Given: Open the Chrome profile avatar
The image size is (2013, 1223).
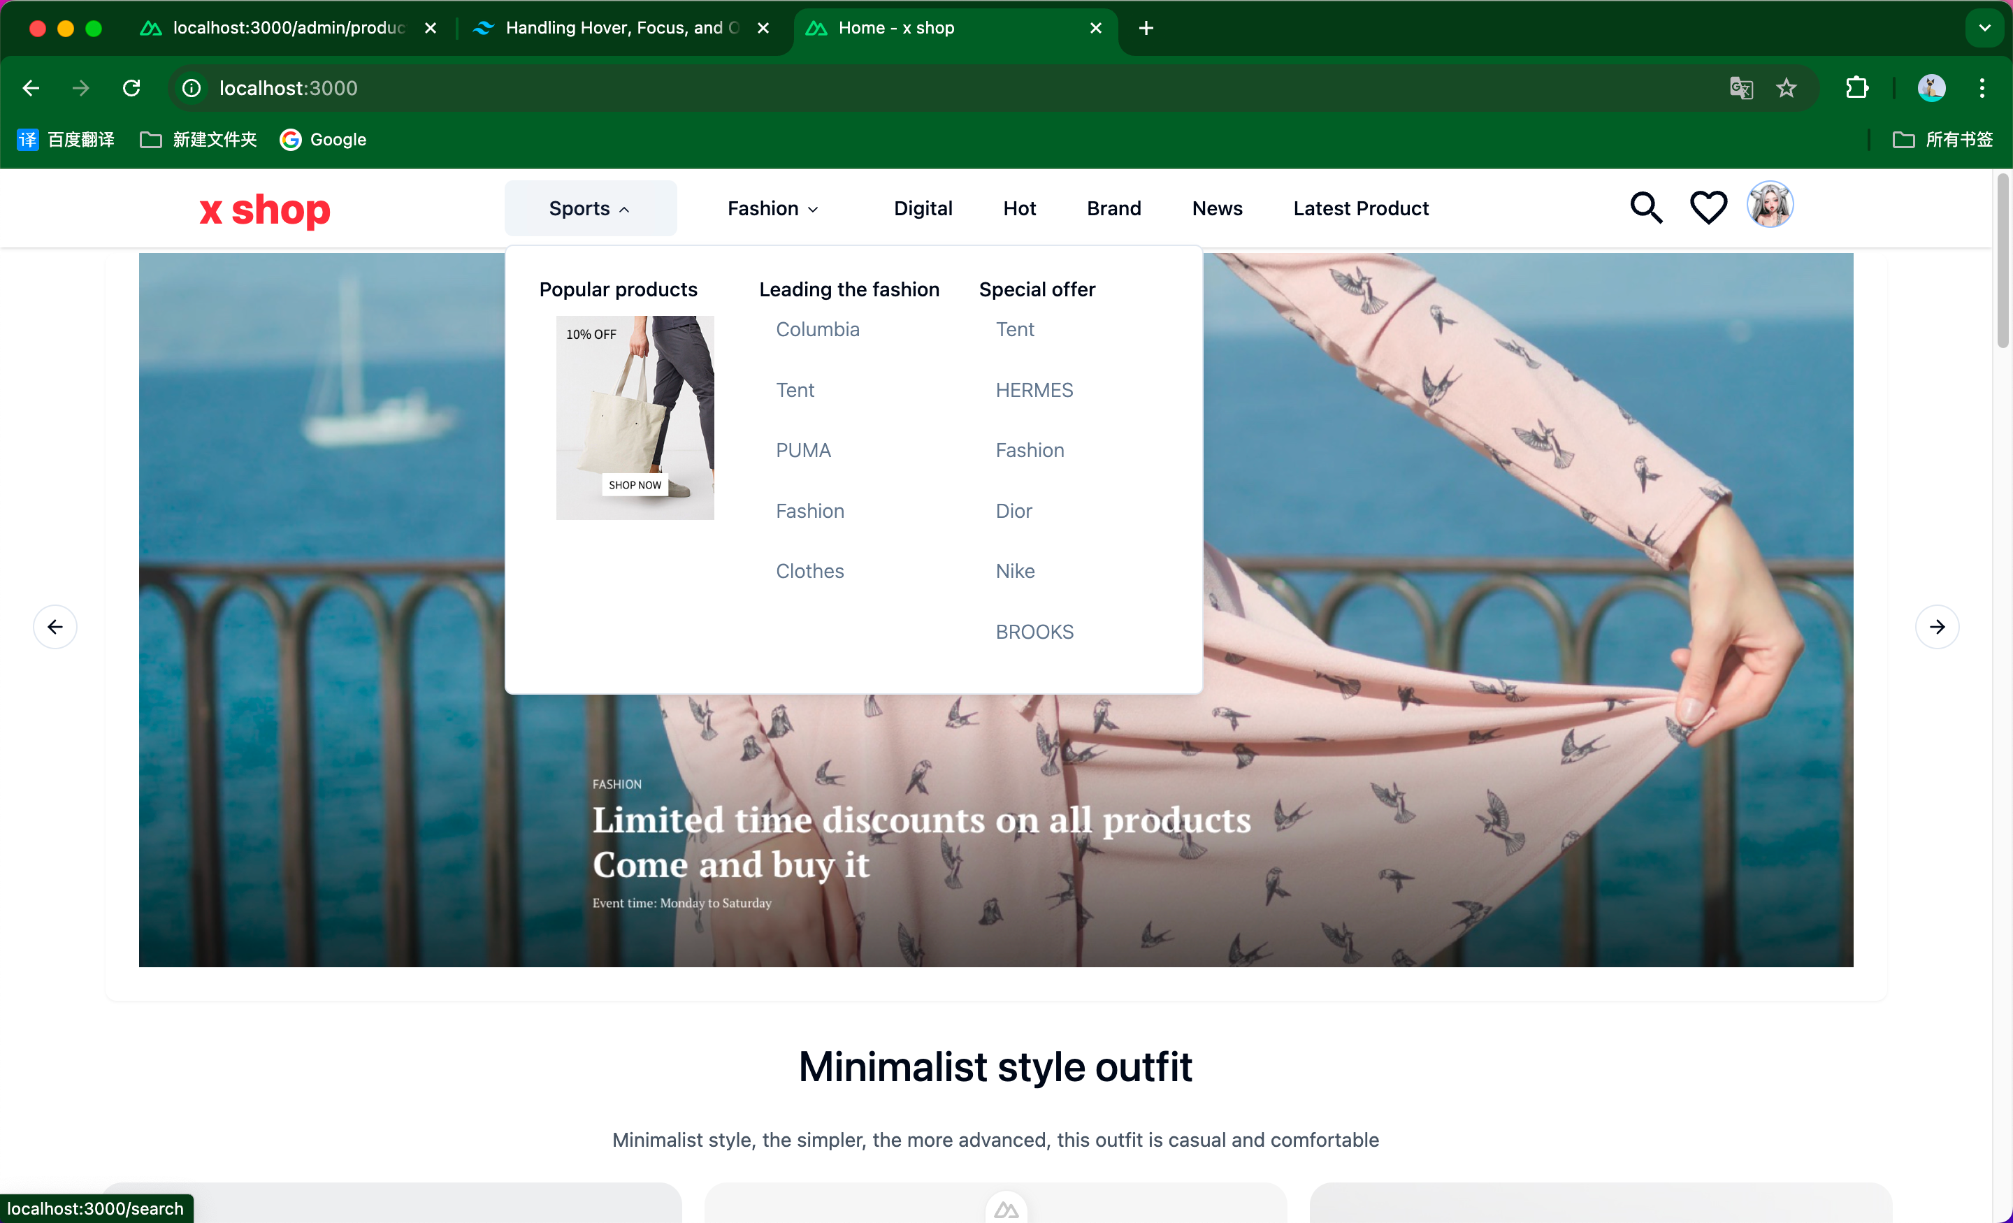Looking at the screenshot, I should (x=1931, y=87).
